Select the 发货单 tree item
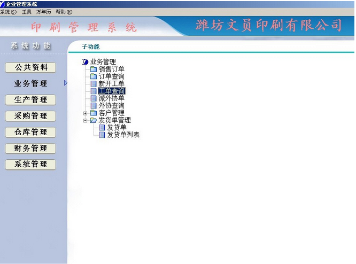The image size is (356, 264). pos(117,128)
